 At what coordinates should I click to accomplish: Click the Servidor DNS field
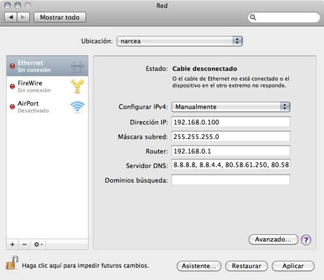[231, 165]
